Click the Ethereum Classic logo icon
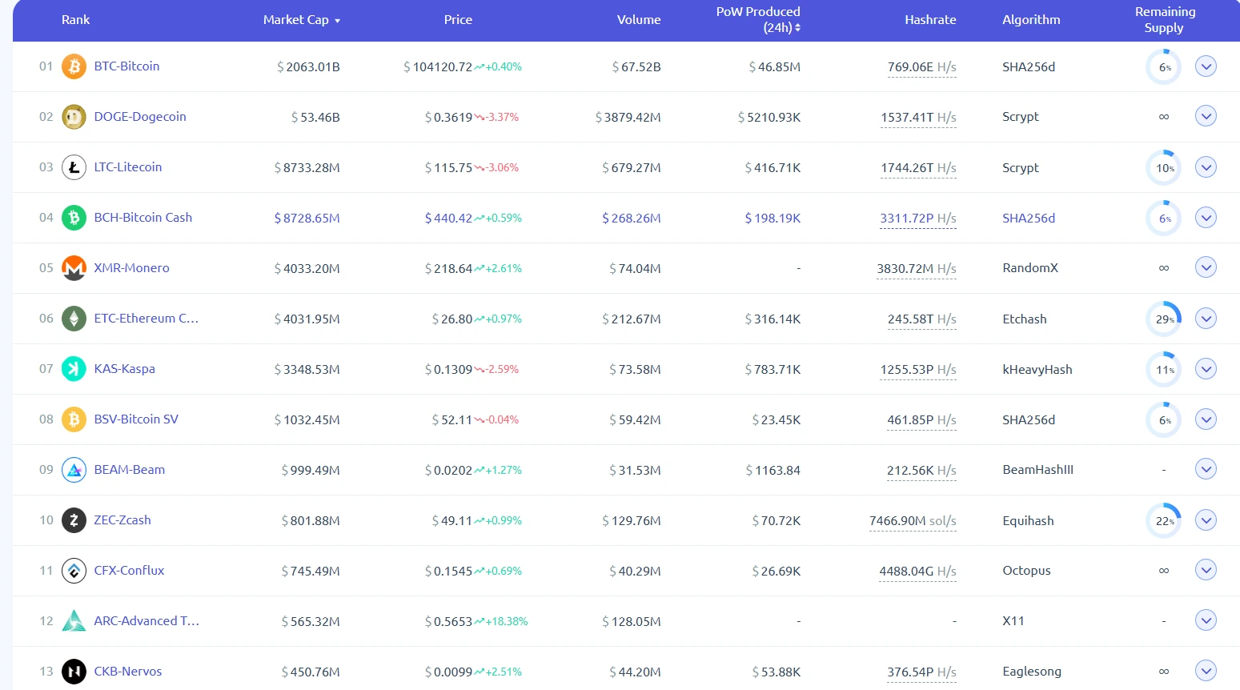The width and height of the screenshot is (1240, 690). click(x=74, y=319)
